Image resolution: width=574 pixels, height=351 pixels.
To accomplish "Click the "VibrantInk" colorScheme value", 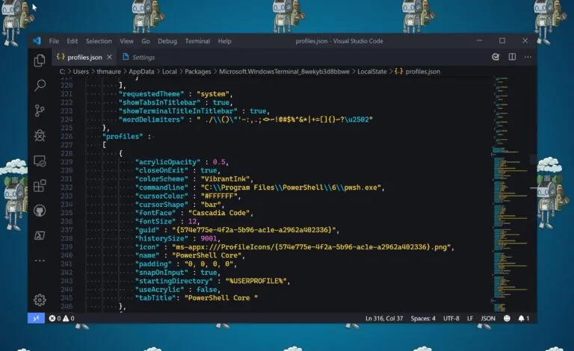I will coord(226,179).
